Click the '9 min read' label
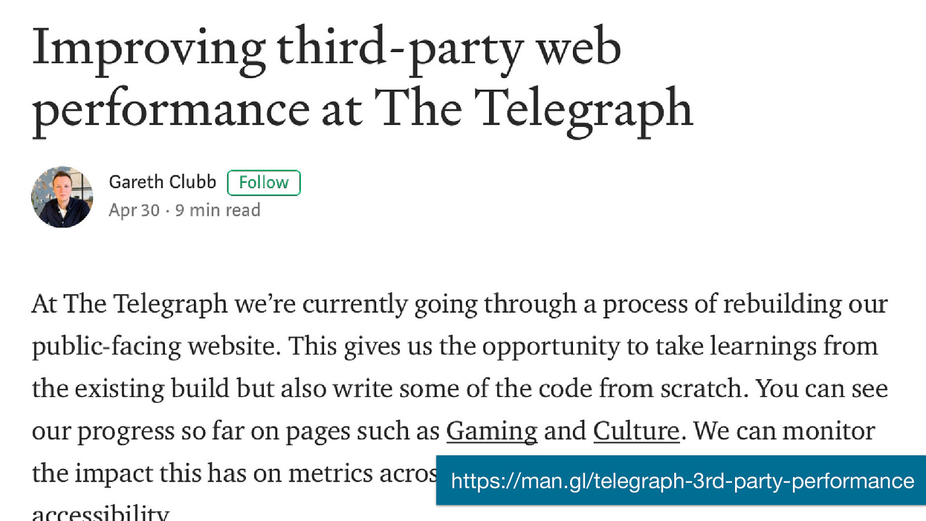Screen dimensions: 926x521 (x=218, y=210)
